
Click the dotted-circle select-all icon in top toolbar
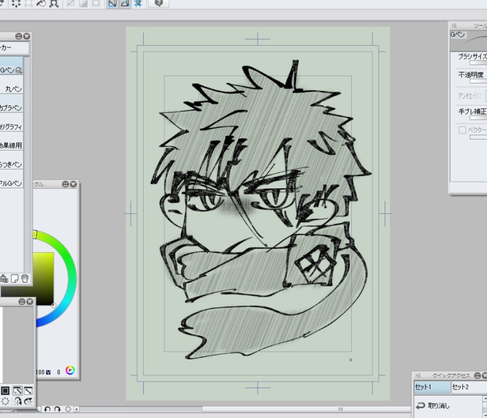16,4
